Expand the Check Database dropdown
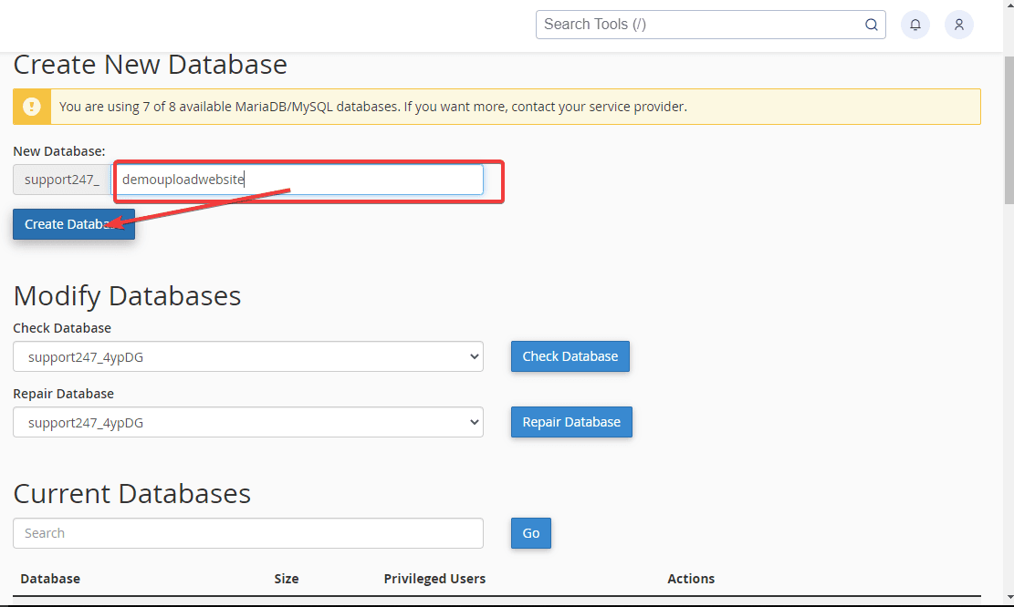 247,357
